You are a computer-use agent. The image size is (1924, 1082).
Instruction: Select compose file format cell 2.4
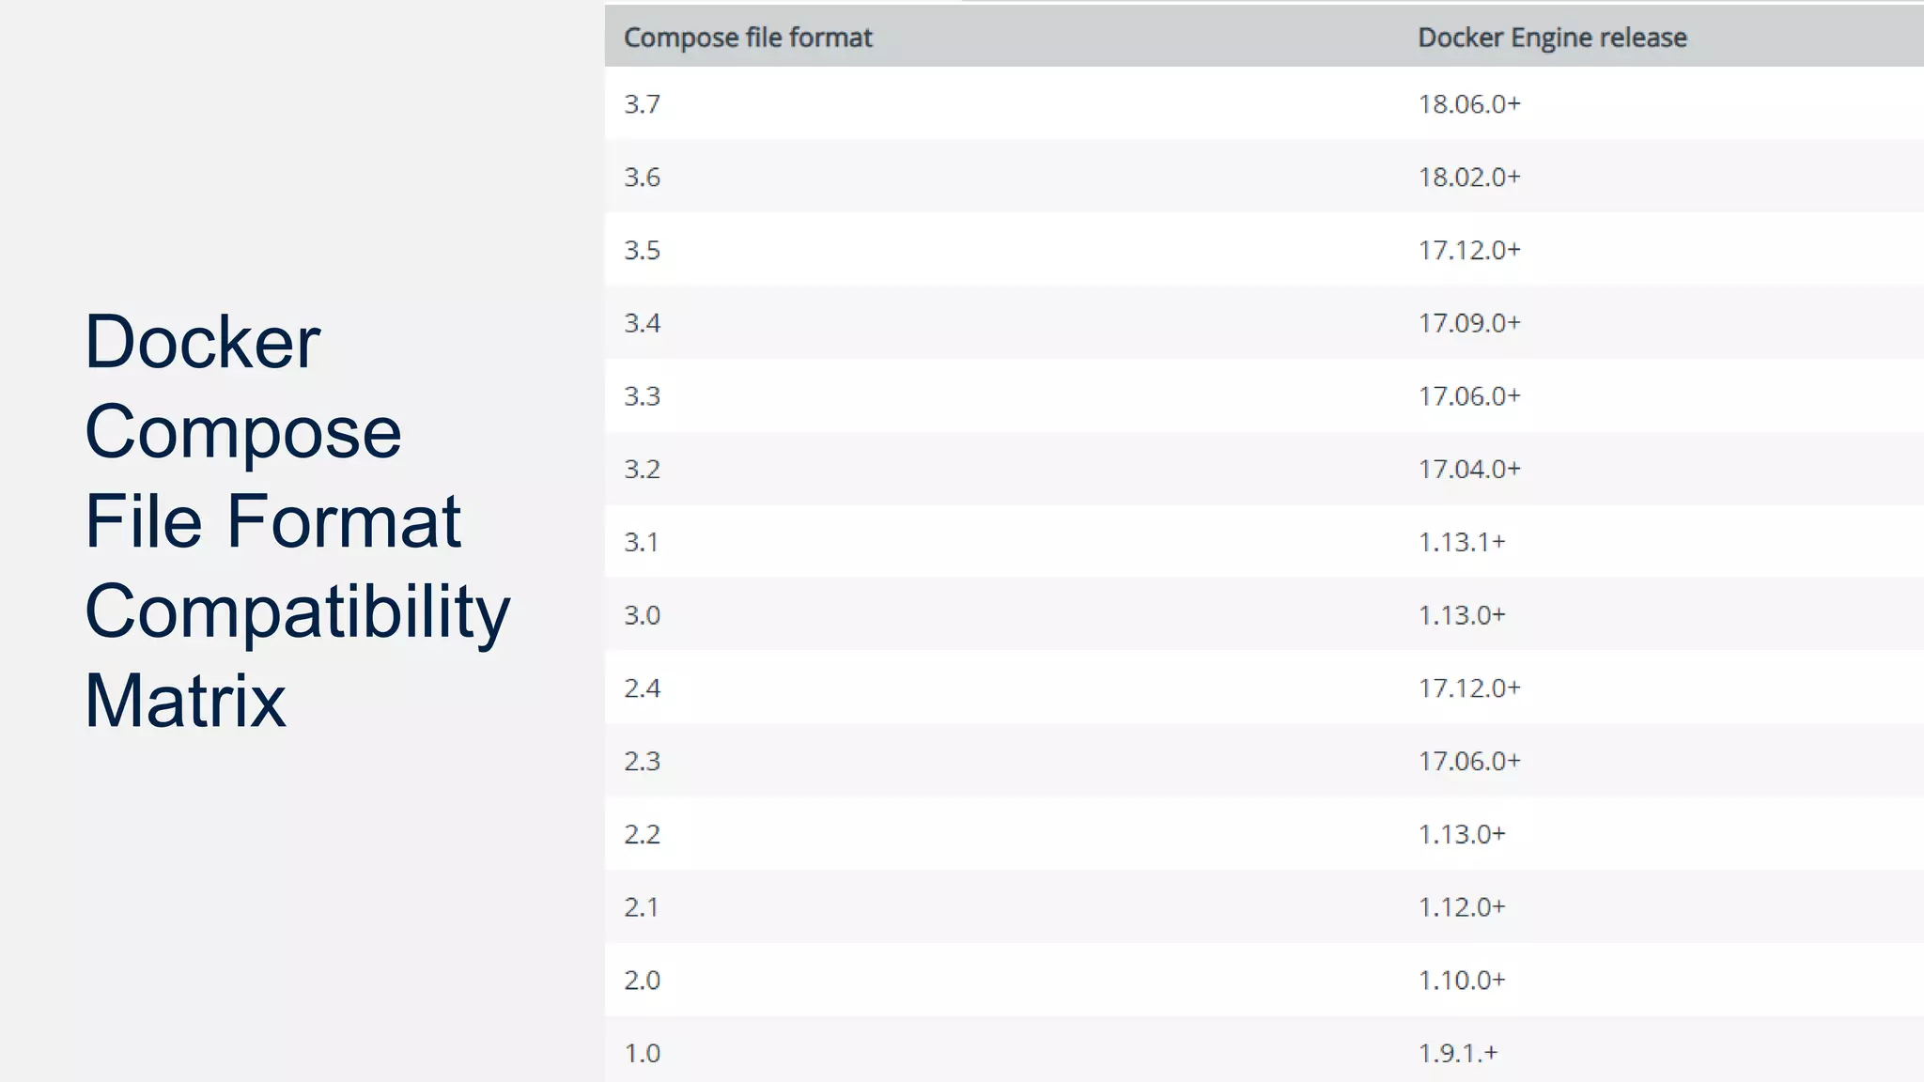pos(643,688)
